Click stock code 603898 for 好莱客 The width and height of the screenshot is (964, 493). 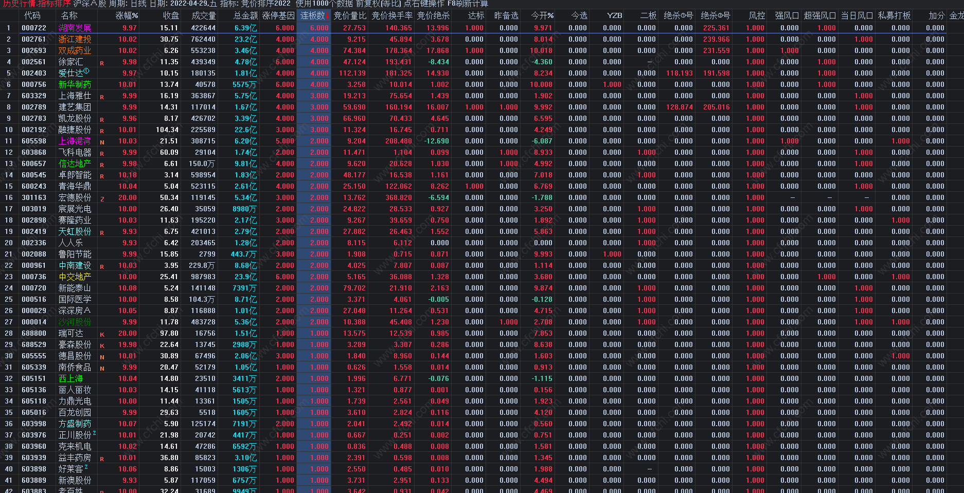34,469
